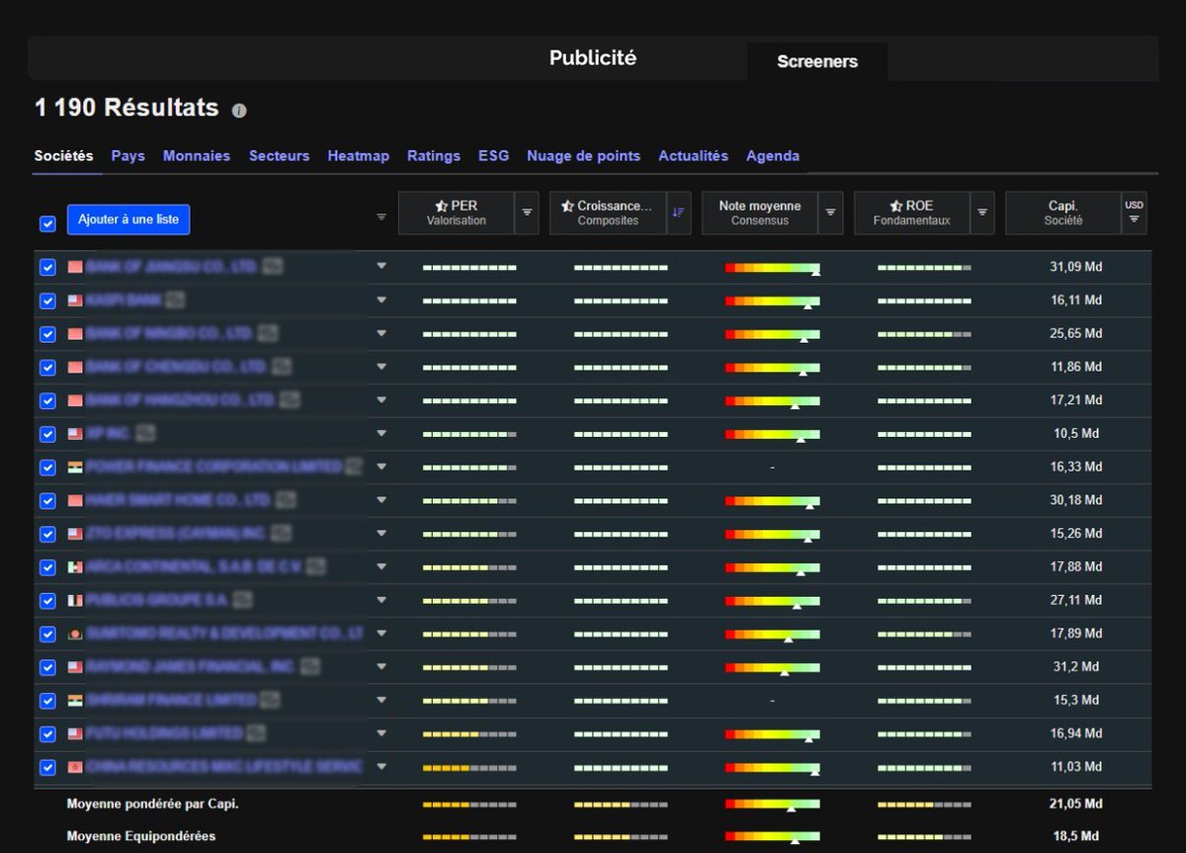The height and width of the screenshot is (853, 1186).
Task: Uncheck the row with capitalization 17,21 Md
Action: coord(47,400)
